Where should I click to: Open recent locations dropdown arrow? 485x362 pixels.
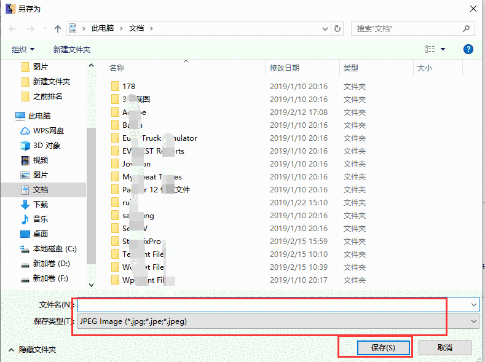tap(45, 29)
